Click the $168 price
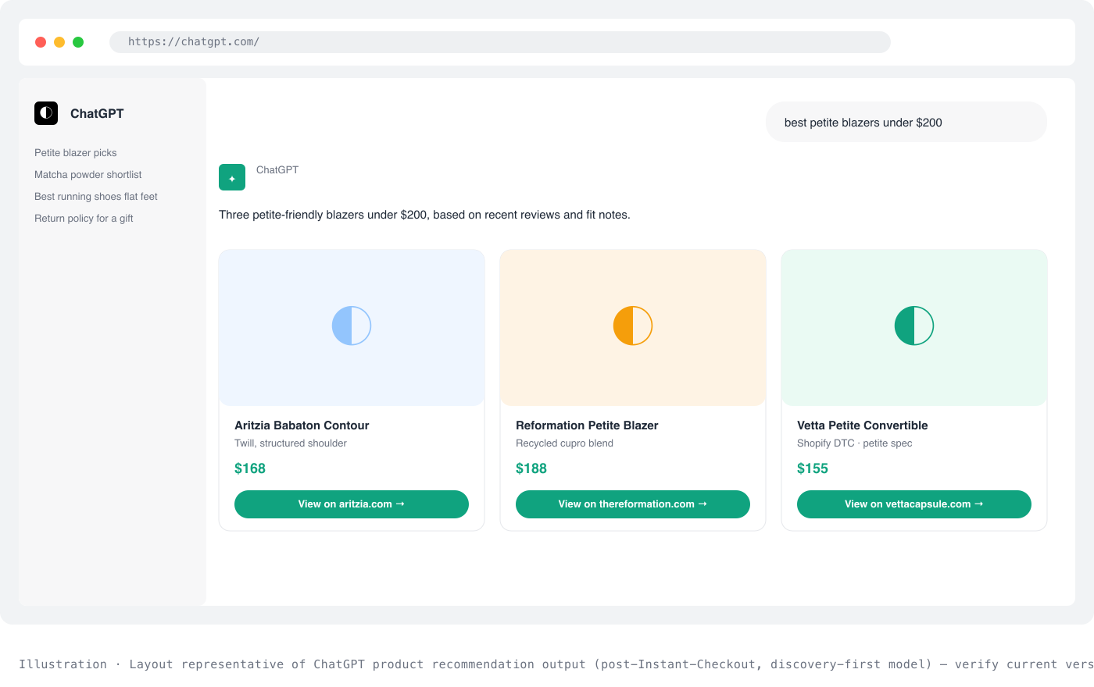This screenshot has height=687, width=1094. pyautogui.click(x=250, y=468)
